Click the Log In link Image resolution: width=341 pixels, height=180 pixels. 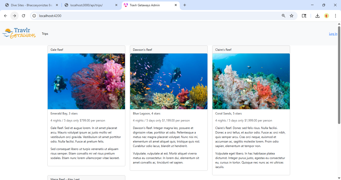[333, 34]
